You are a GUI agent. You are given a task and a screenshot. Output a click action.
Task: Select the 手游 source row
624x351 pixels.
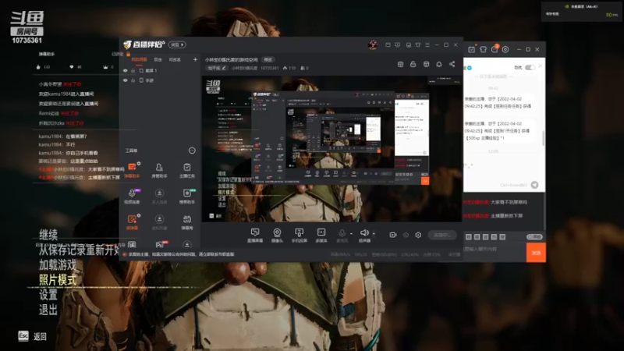(x=159, y=80)
